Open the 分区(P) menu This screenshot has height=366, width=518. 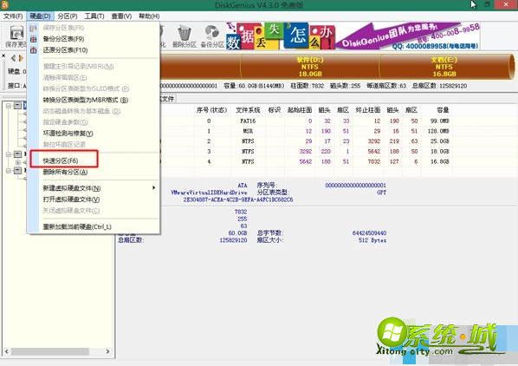click(68, 16)
